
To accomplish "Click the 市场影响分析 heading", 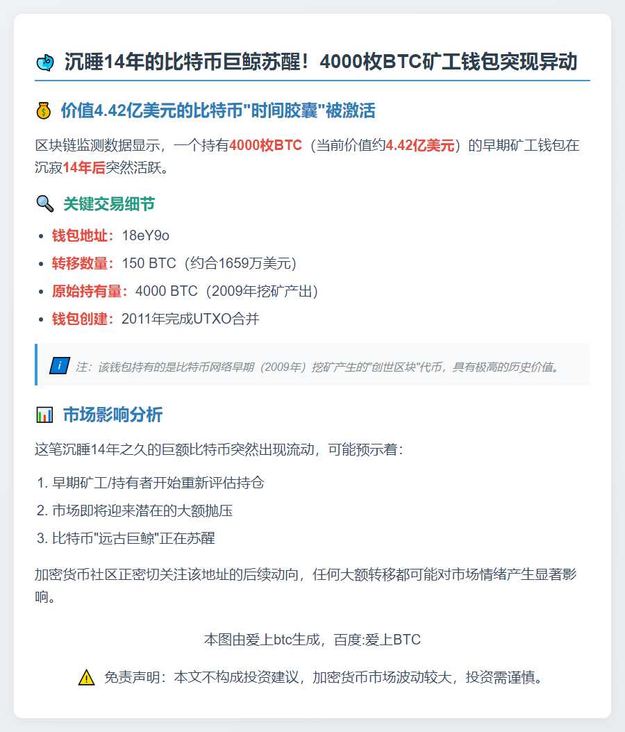I will 112,415.
